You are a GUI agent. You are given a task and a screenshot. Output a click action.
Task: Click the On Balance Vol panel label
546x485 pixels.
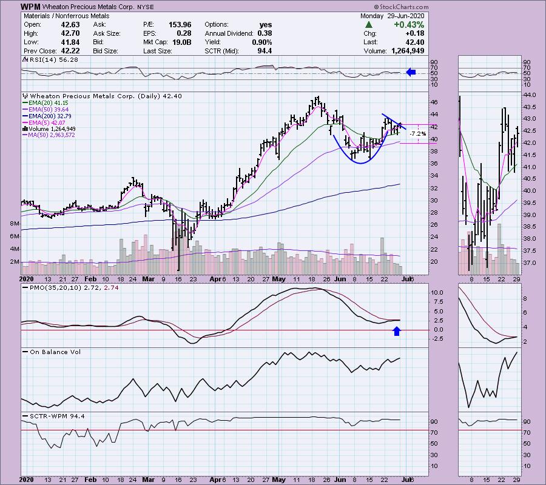pyautogui.click(x=55, y=352)
